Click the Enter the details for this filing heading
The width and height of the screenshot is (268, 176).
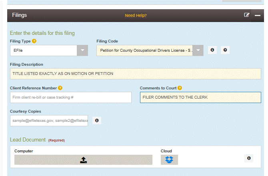click(42, 33)
